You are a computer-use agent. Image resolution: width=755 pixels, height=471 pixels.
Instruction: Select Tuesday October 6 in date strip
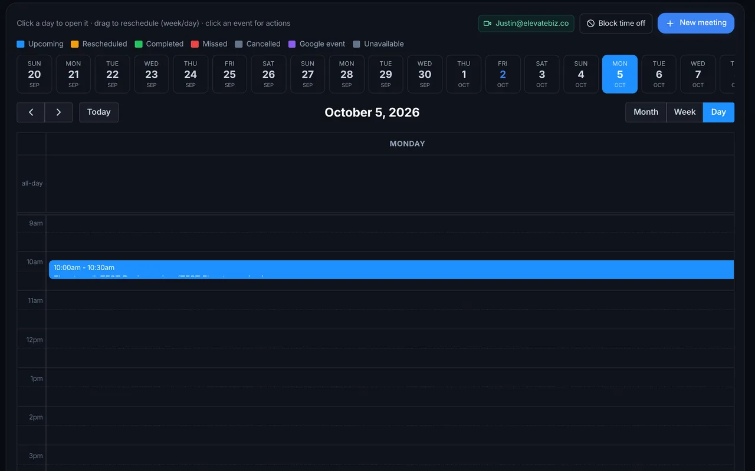point(659,74)
